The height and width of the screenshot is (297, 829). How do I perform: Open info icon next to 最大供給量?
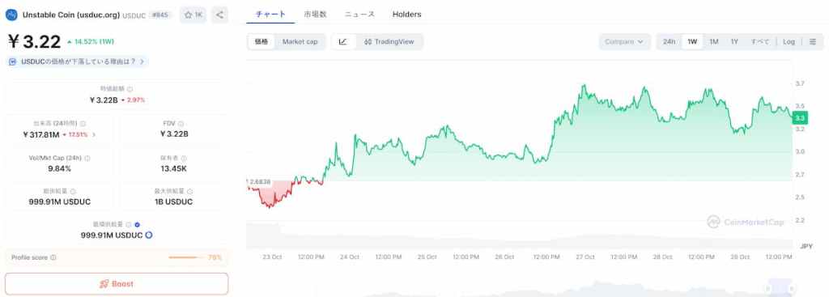[189, 191]
